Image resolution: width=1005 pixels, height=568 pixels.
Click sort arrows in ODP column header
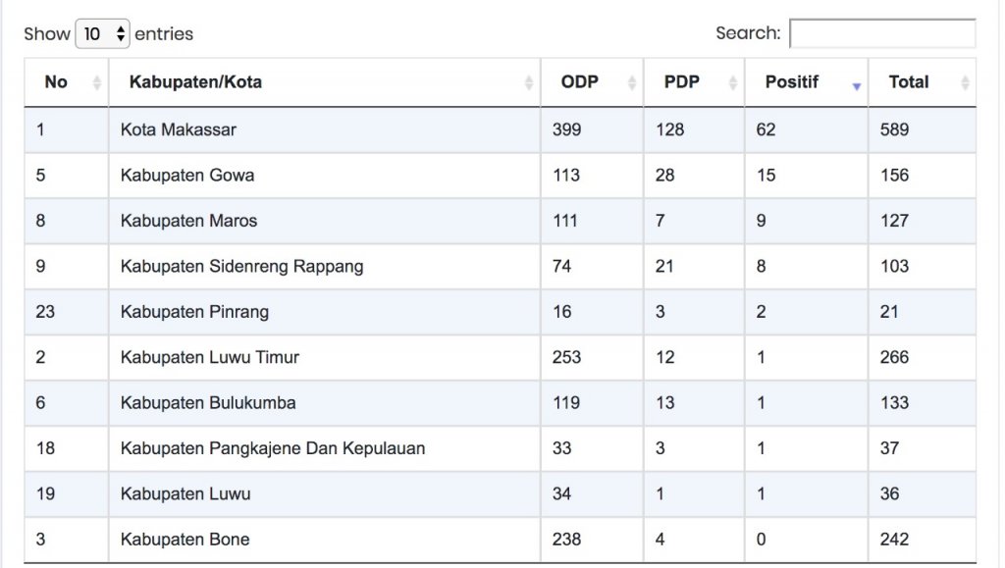tap(631, 83)
